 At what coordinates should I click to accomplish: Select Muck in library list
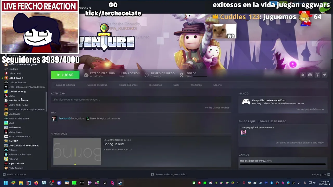11,123
